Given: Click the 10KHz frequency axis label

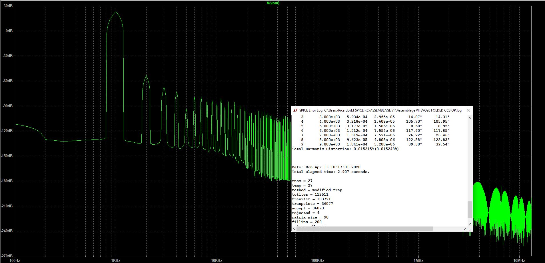Looking at the screenshot, I should click(217, 260).
